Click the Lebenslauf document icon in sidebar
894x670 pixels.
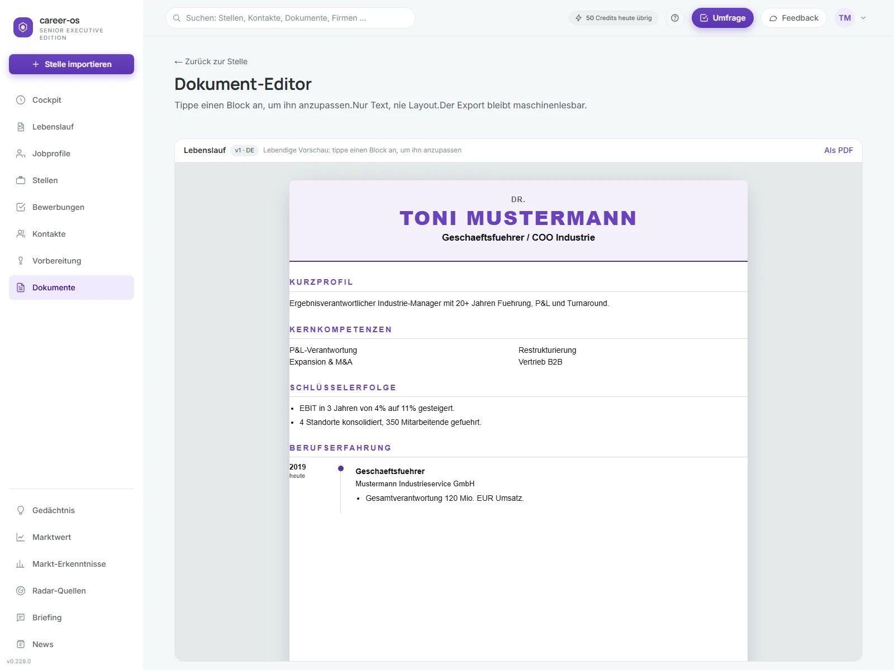[x=21, y=127]
